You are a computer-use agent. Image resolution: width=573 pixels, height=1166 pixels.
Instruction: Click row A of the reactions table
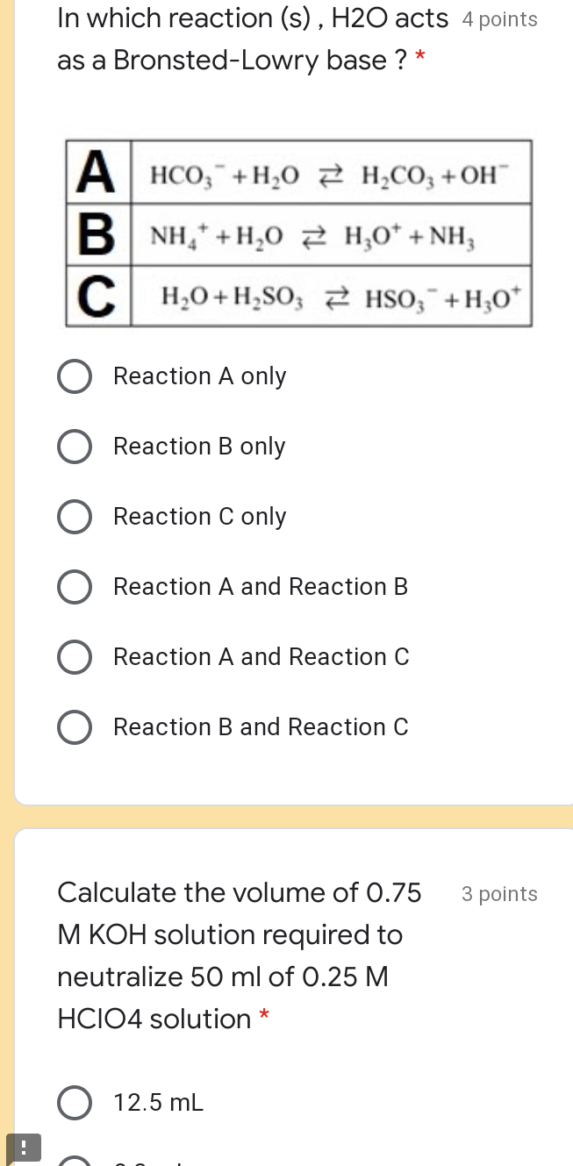point(298,172)
